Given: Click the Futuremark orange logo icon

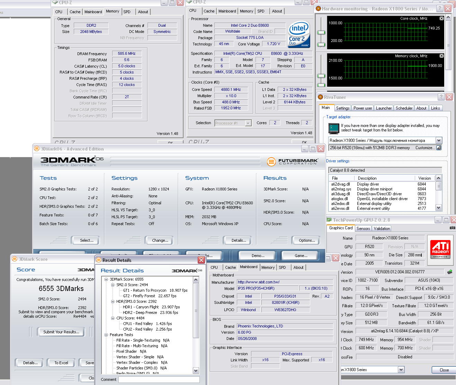Looking at the screenshot, I should [271, 162].
